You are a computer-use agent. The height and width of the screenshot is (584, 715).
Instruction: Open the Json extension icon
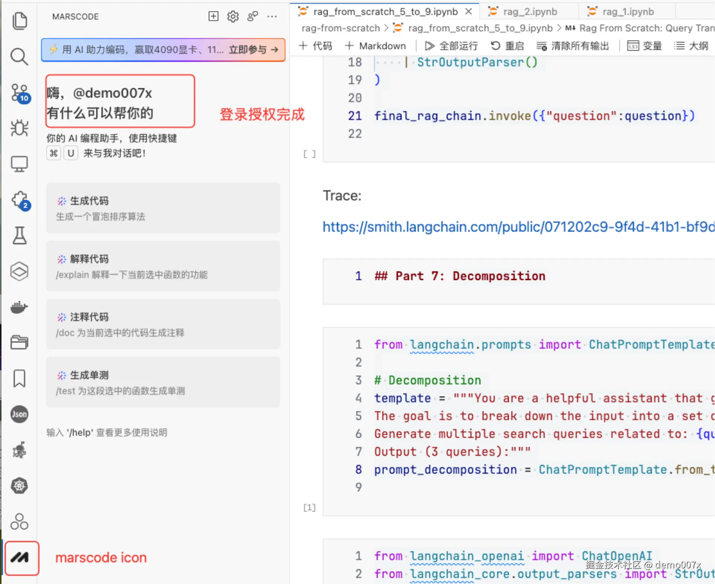click(19, 414)
